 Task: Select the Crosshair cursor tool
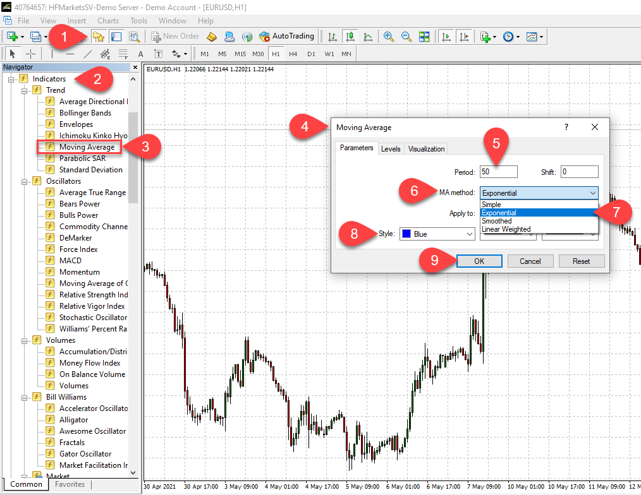[30, 54]
